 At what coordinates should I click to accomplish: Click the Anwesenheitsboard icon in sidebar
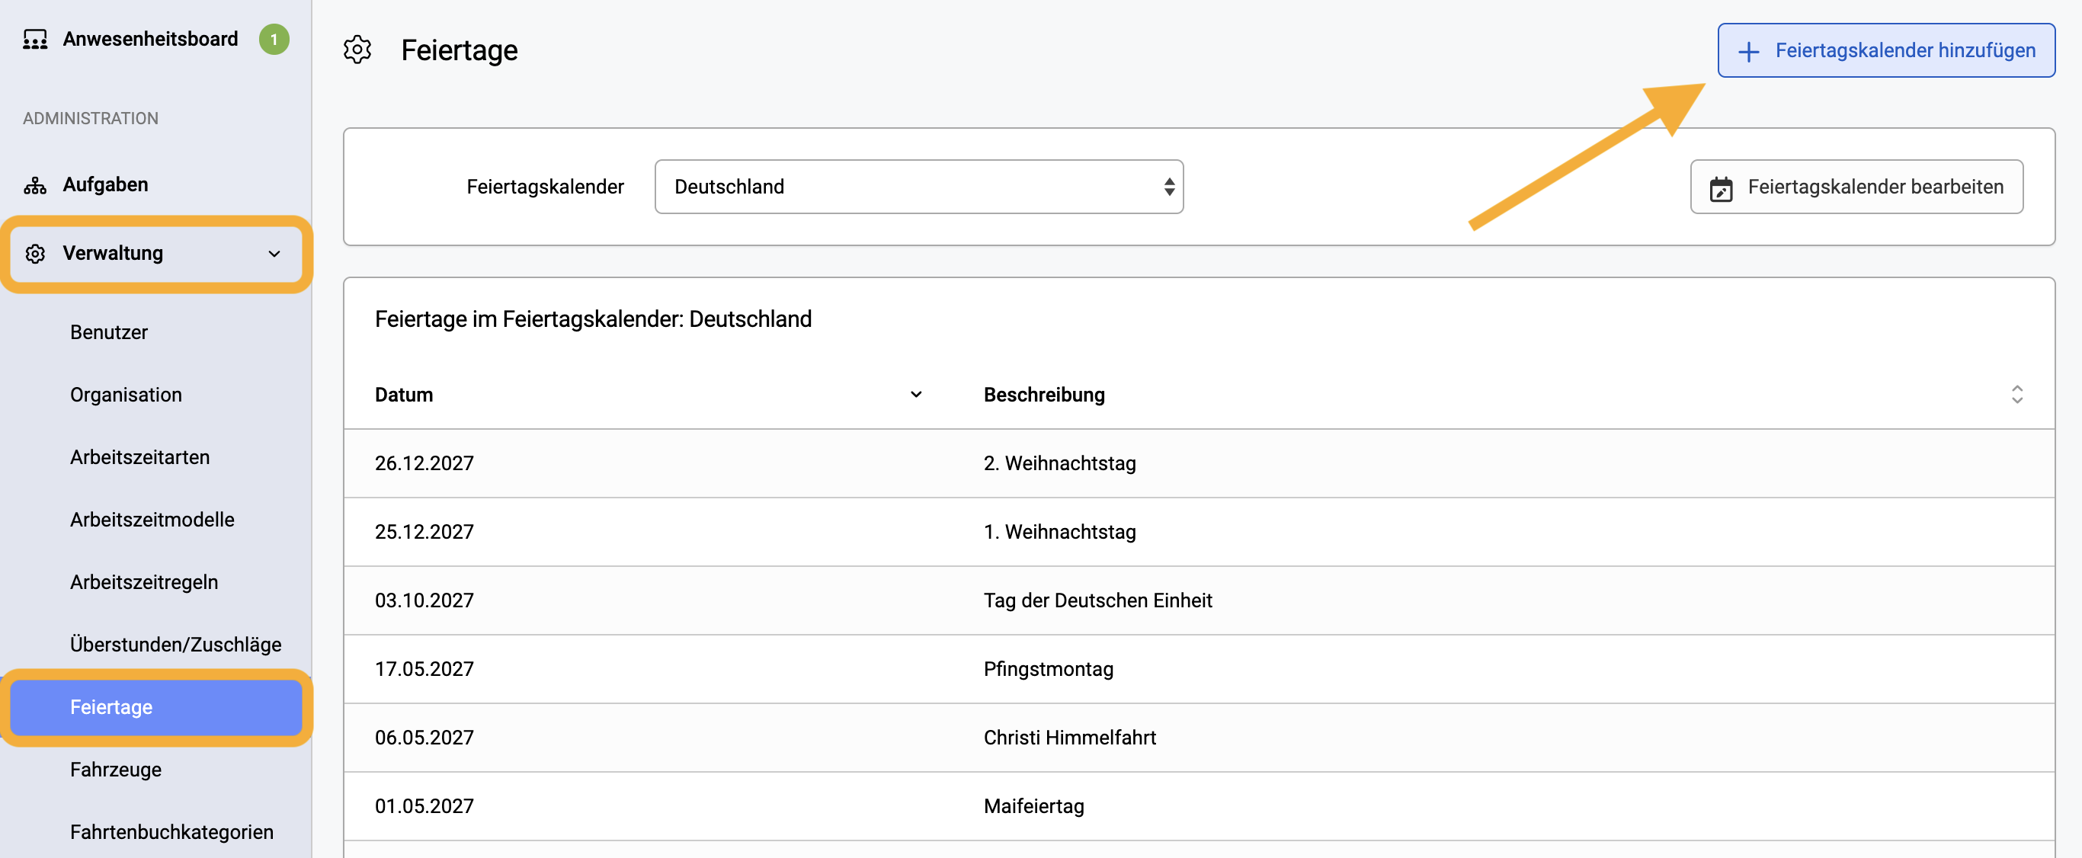(35, 39)
